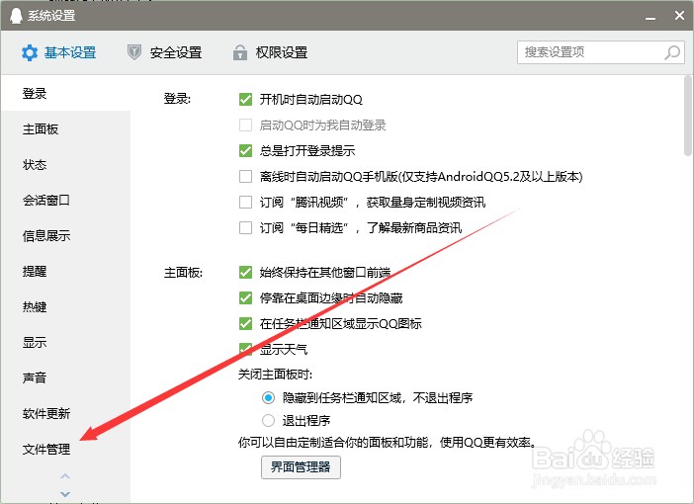Go to 热键 settings
Image resolution: width=694 pixels, height=504 pixels.
[x=66, y=306]
